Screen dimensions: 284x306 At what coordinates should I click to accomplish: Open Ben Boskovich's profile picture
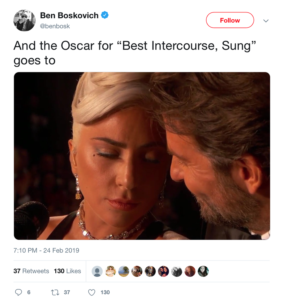coord(24,20)
